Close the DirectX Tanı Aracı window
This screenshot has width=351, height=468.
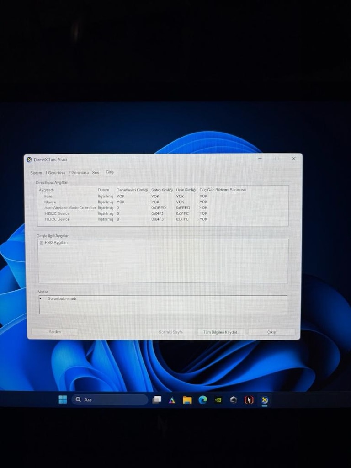click(x=294, y=159)
